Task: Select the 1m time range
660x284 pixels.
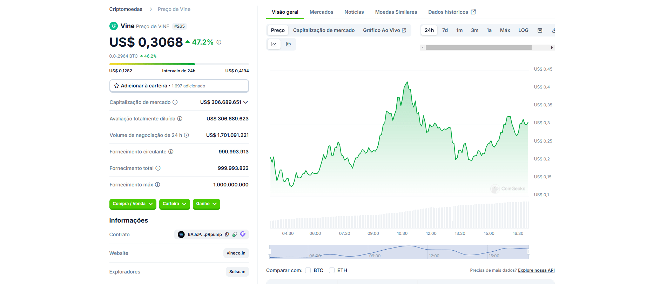Action: pos(459,30)
